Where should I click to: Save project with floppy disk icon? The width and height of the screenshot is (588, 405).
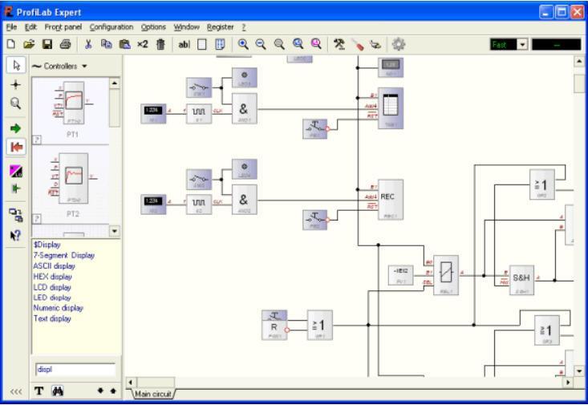pyautogui.click(x=47, y=44)
